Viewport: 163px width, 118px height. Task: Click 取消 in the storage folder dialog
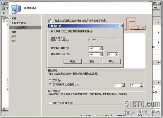[92, 61]
